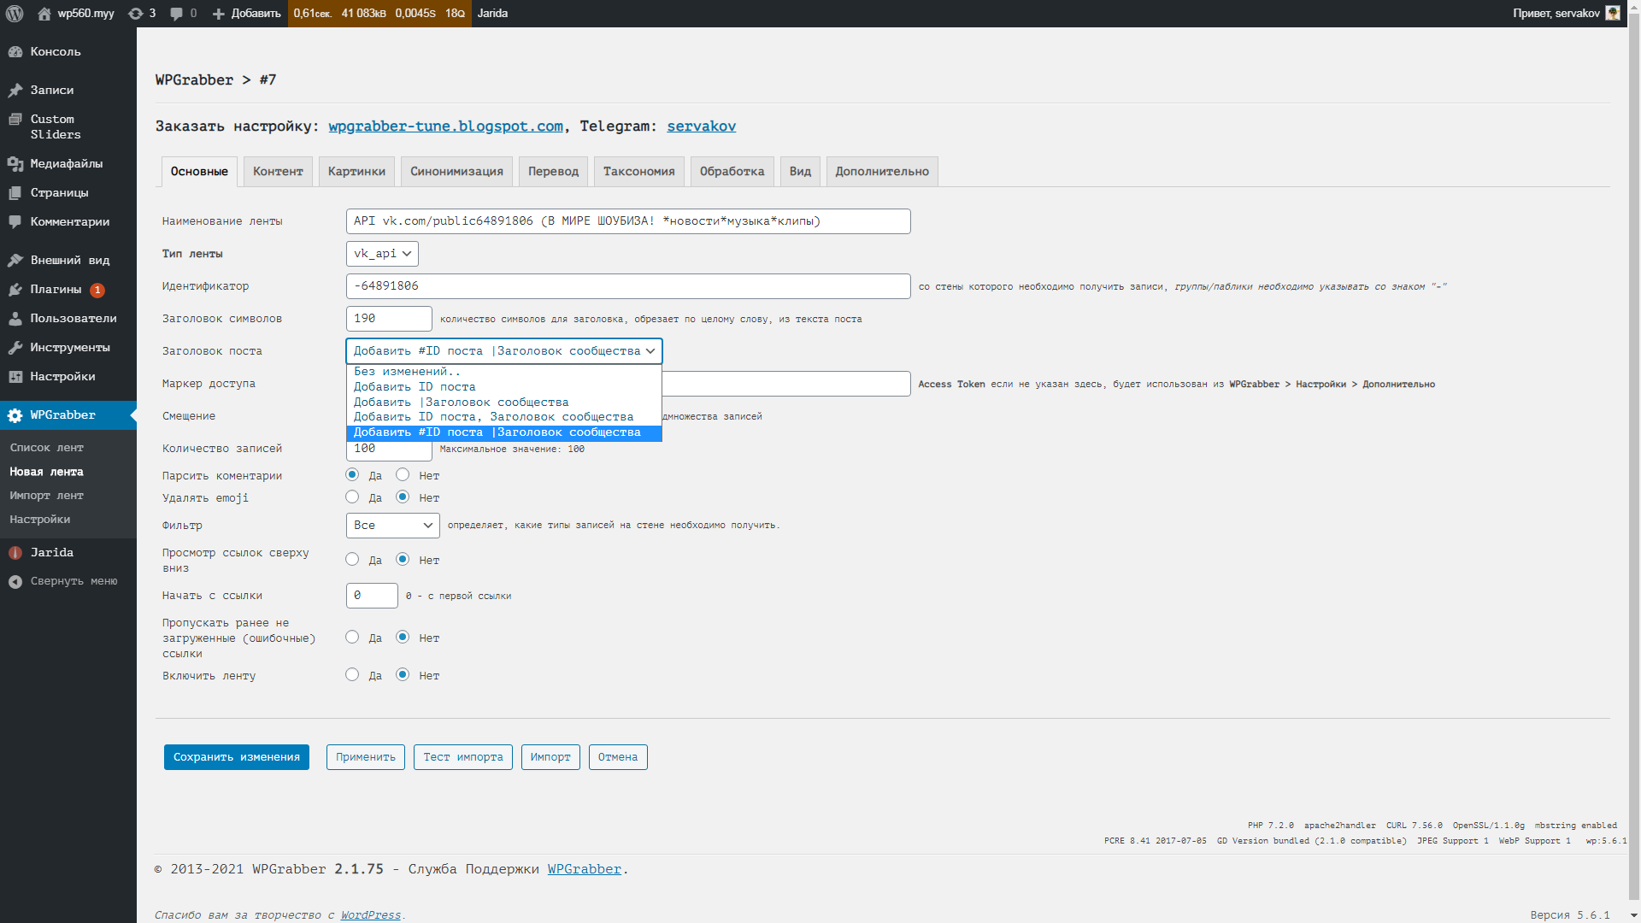Open the Фильтр Все dropdown
Image resolution: width=1641 pixels, height=923 pixels.
(393, 526)
